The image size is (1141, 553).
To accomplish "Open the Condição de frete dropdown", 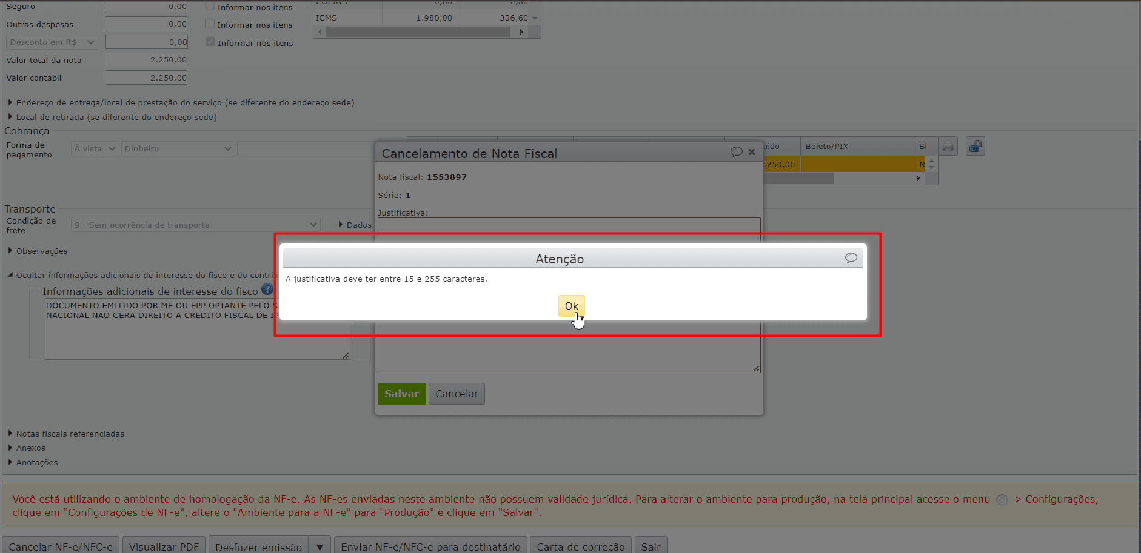I will pos(195,225).
